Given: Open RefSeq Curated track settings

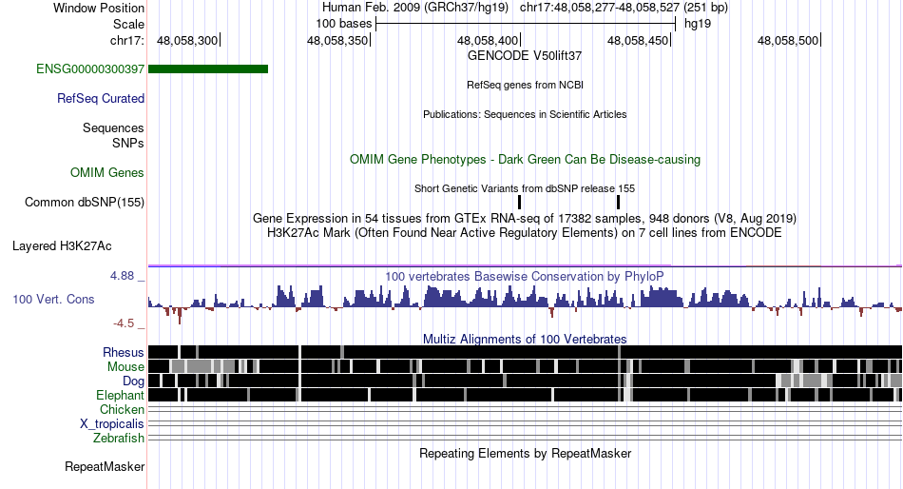Looking at the screenshot, I should 101,99.
